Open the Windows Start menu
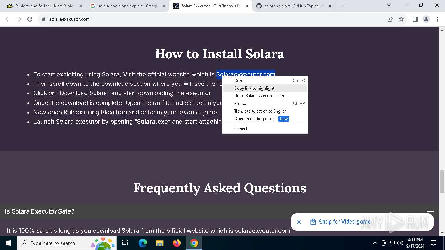This screenshot has width=445, height=250. (8, 243)
